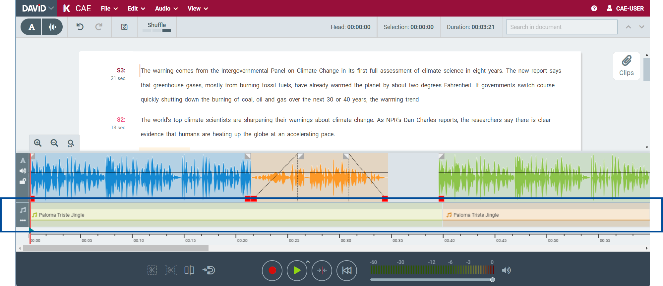The image size is (663, 286).
Task: Expand the View menu dropdown
Action: point(198,8)
